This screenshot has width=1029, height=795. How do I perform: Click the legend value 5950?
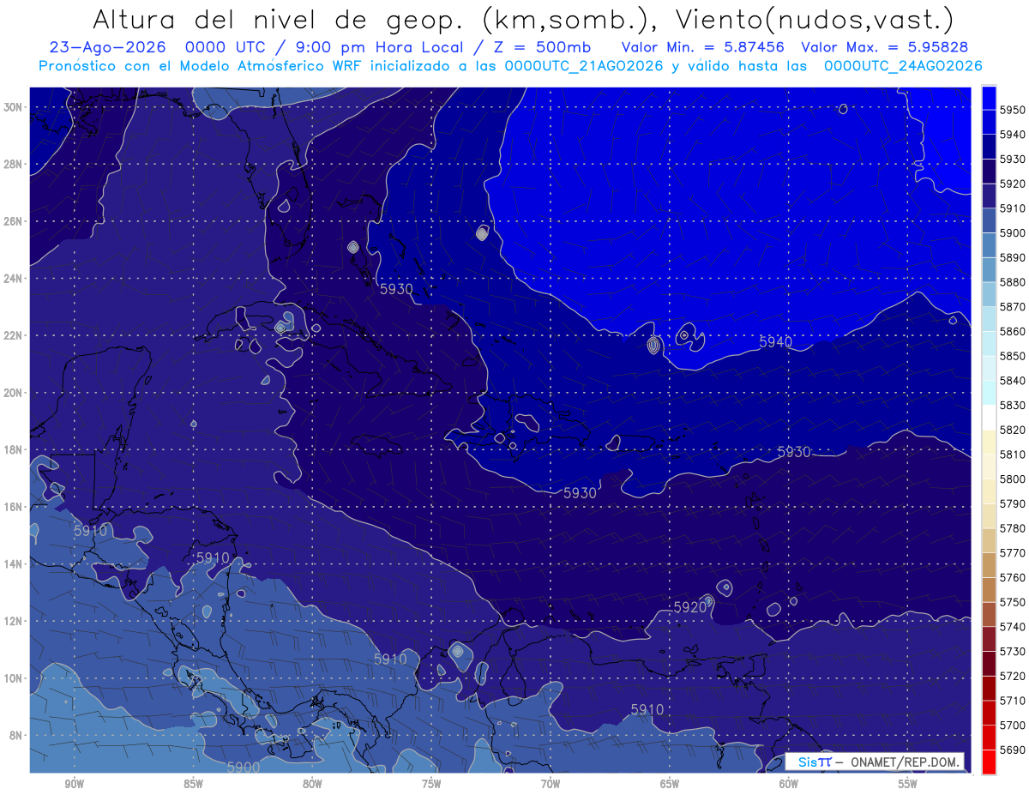click(x=1012, y=110)
